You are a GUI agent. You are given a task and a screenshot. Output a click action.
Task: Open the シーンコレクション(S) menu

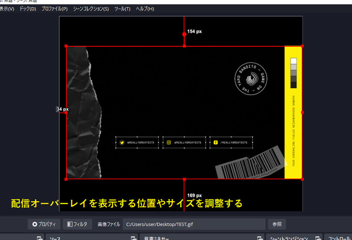[91, 9]
